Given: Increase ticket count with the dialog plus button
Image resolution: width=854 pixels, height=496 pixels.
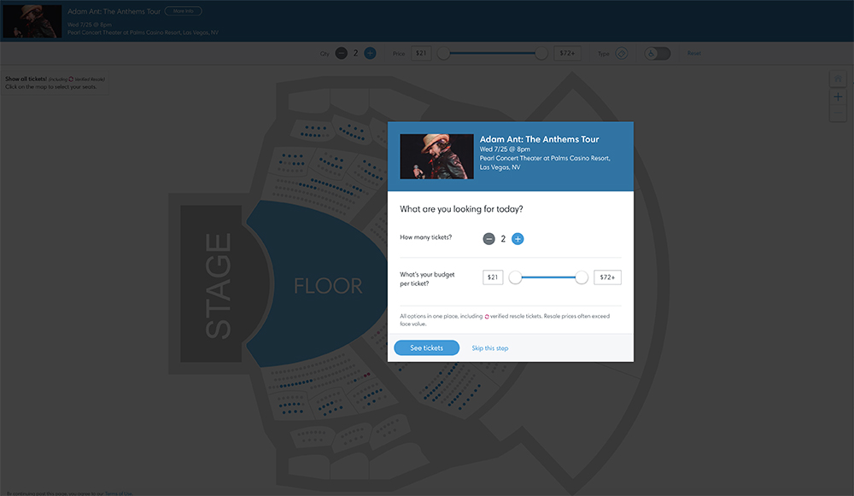Looking at the screenshot, I should point(518,239).
